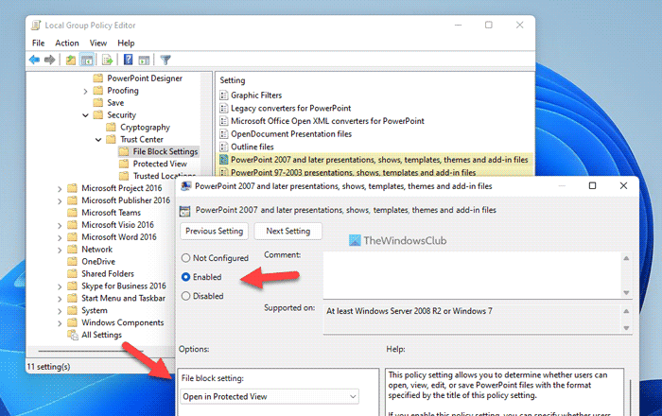
Task: Click the tree pane horizontal scrollbar
Action: tap(91, 351)
